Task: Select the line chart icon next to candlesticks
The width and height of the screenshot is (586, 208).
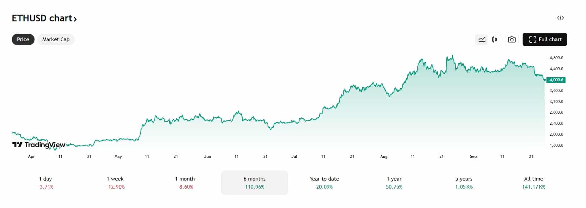Action: (482, 39)
